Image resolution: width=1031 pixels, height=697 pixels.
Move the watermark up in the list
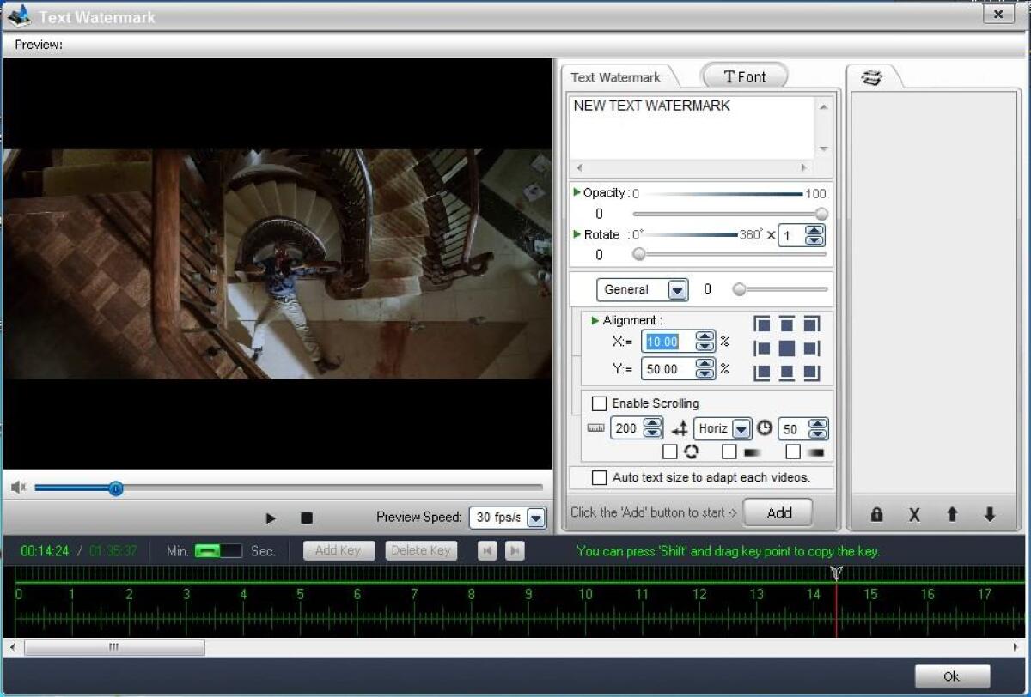click(x=952, y=513)
